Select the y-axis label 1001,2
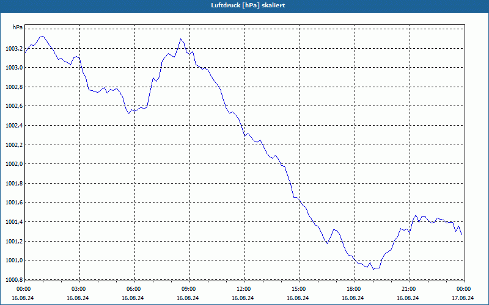The image size is (489, 305). coord(14,241)
